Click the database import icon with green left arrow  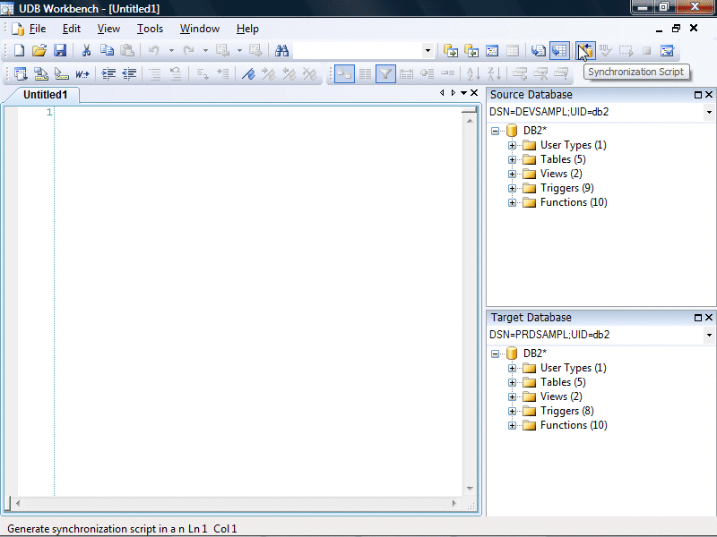(471, 50)
